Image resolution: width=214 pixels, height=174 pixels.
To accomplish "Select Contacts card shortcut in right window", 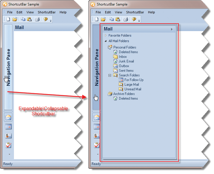I will (97, 136).
